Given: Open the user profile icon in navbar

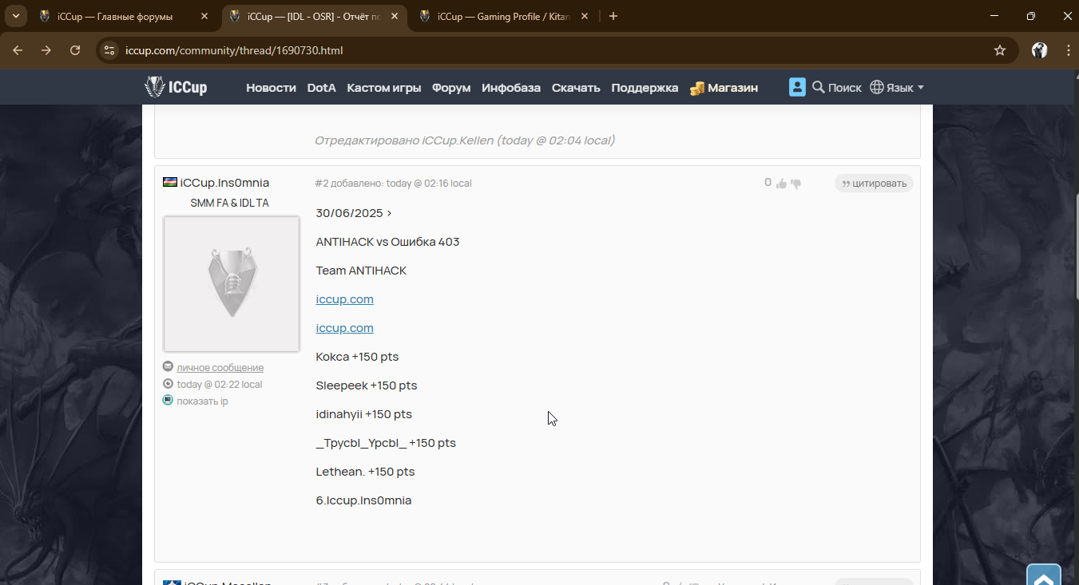Looking at the screenshot, I should tap(797, 87).
